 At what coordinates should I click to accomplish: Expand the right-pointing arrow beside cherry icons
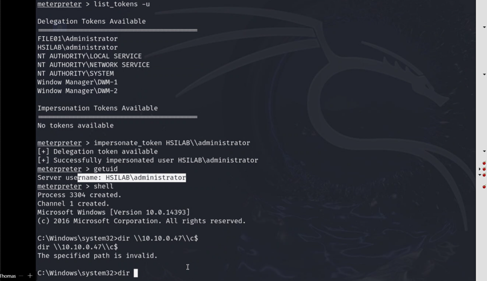pyautogui.click(x=480, y=169)
